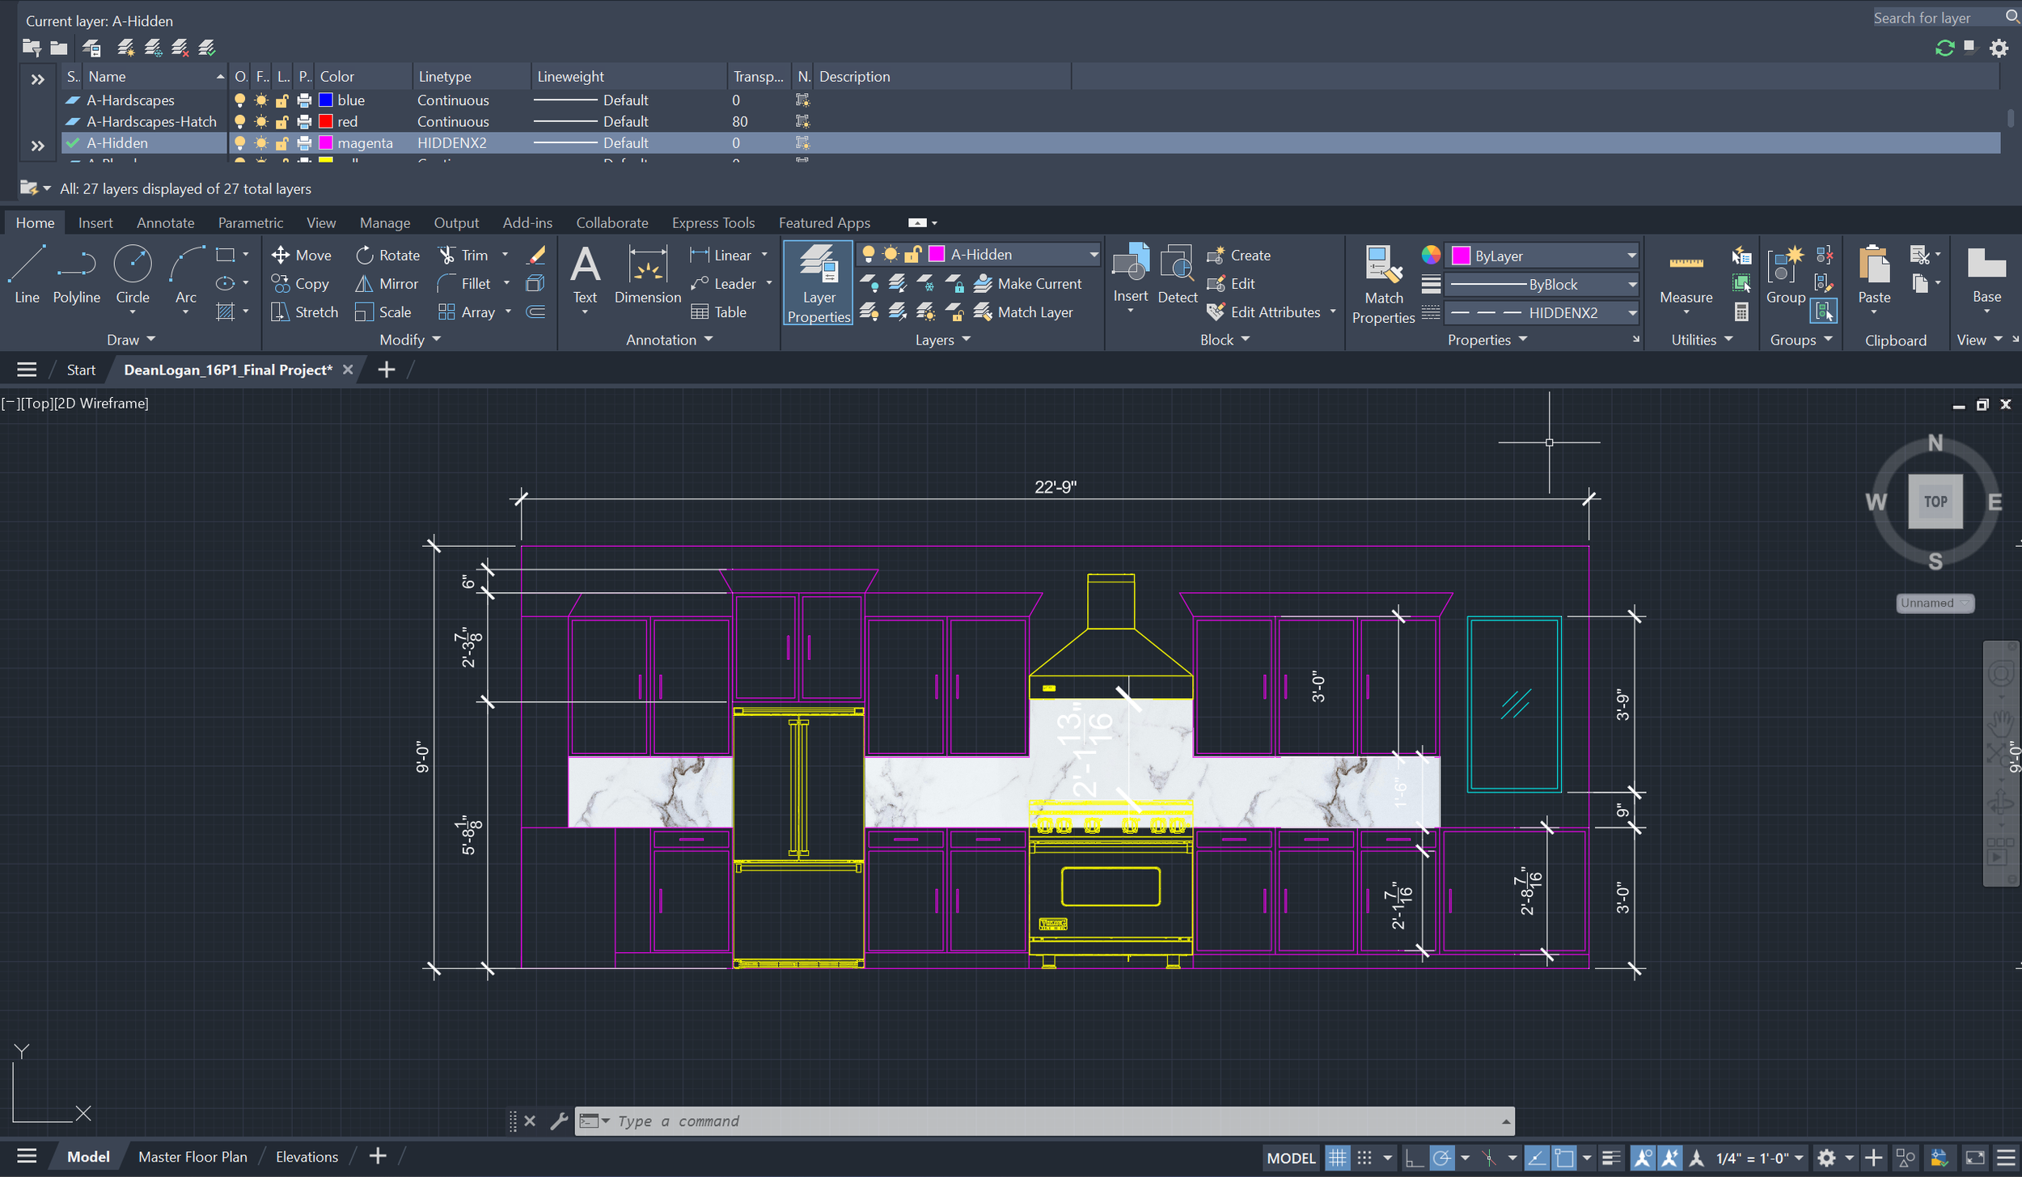
Task: Refresh the layer list
Action: (1944, 49)
